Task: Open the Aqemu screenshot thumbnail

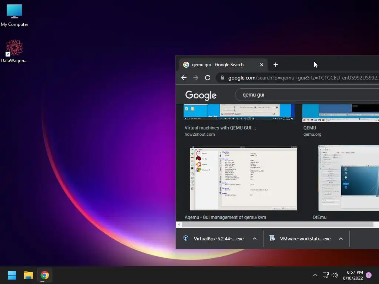Action: [244, 178]
